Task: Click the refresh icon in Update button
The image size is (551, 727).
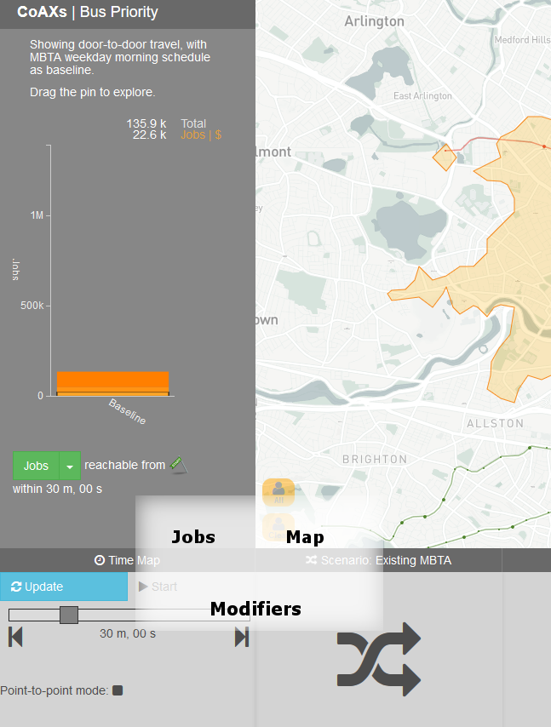Action: (x=16, y=587)
